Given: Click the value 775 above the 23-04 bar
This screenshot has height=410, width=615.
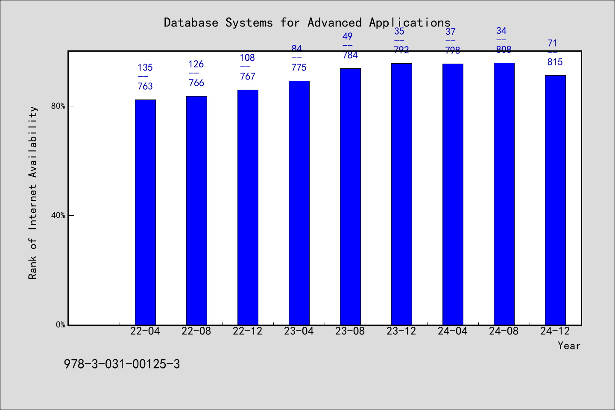Looking at the screenshot, I should point(299,67).
